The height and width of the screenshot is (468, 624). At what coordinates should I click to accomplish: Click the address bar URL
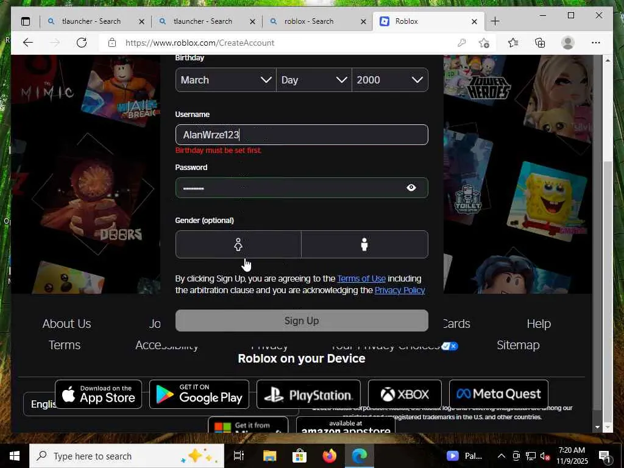point(200,43)
